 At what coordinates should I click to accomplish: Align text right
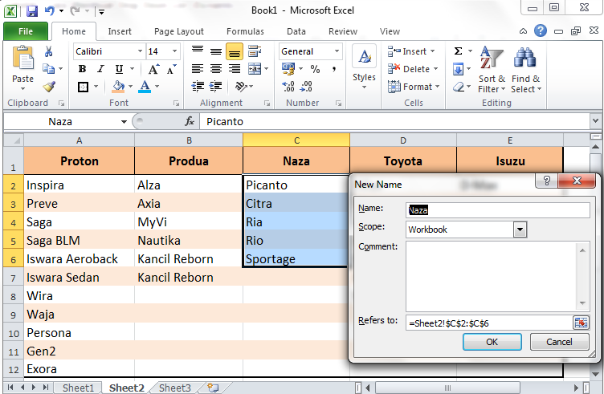[x=235, y=69]
